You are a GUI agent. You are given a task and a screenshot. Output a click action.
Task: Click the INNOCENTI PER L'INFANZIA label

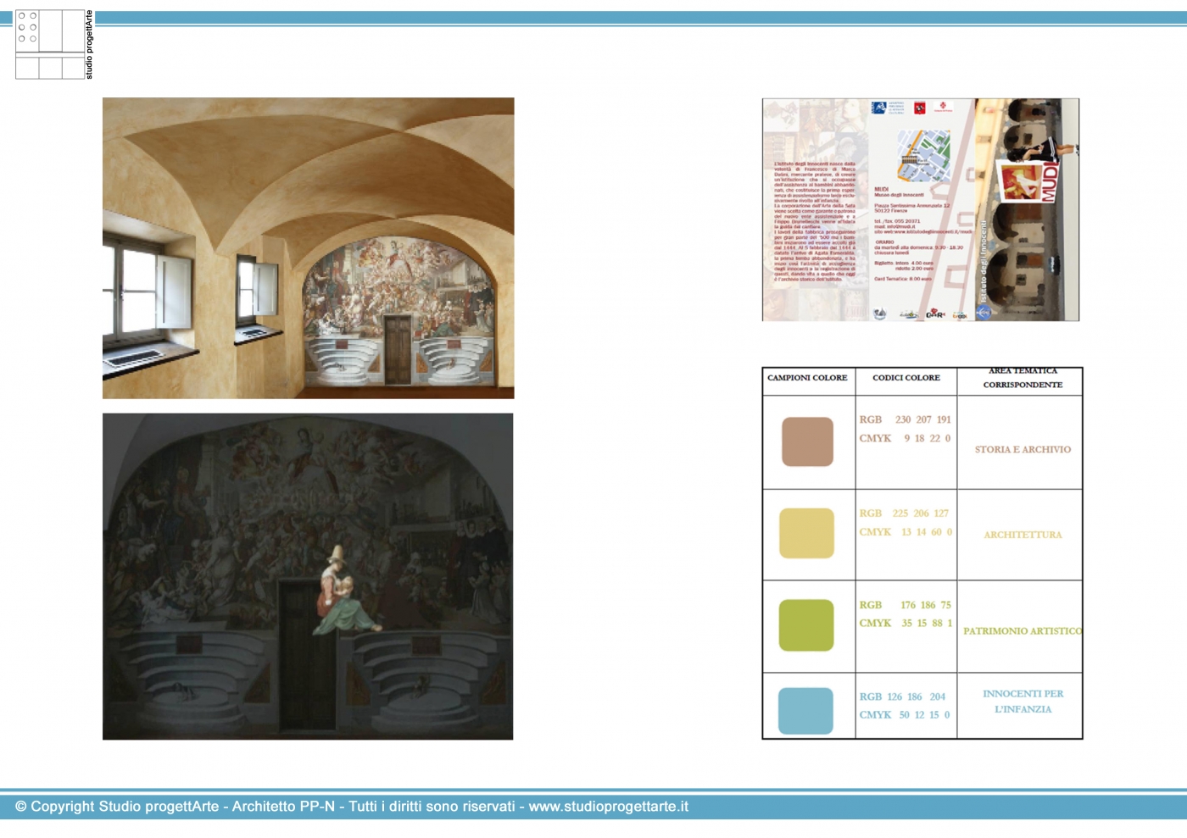(1023, 702)
